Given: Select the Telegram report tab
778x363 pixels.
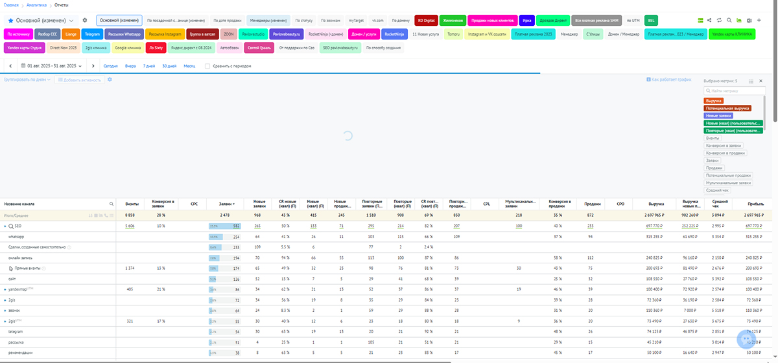Looking at the screenshot, I should tap(91, 34).
